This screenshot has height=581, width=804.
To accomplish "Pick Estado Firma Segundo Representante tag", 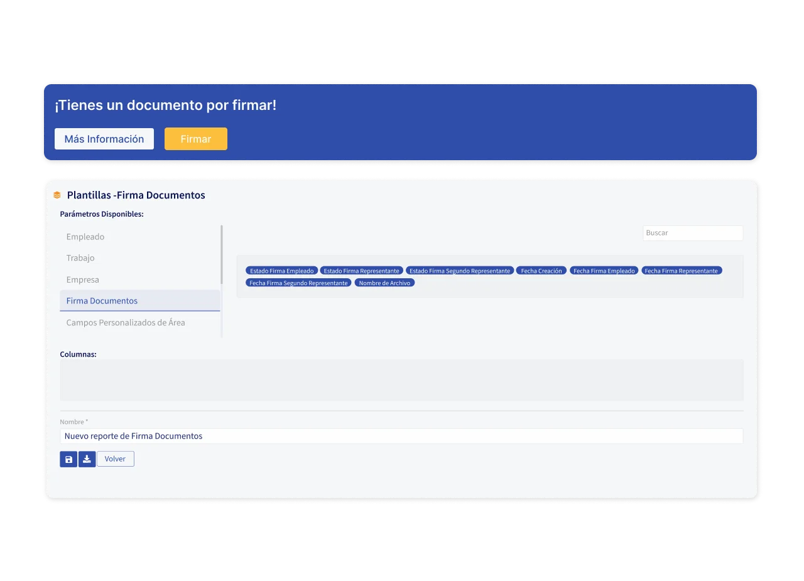I will (460, 271).
